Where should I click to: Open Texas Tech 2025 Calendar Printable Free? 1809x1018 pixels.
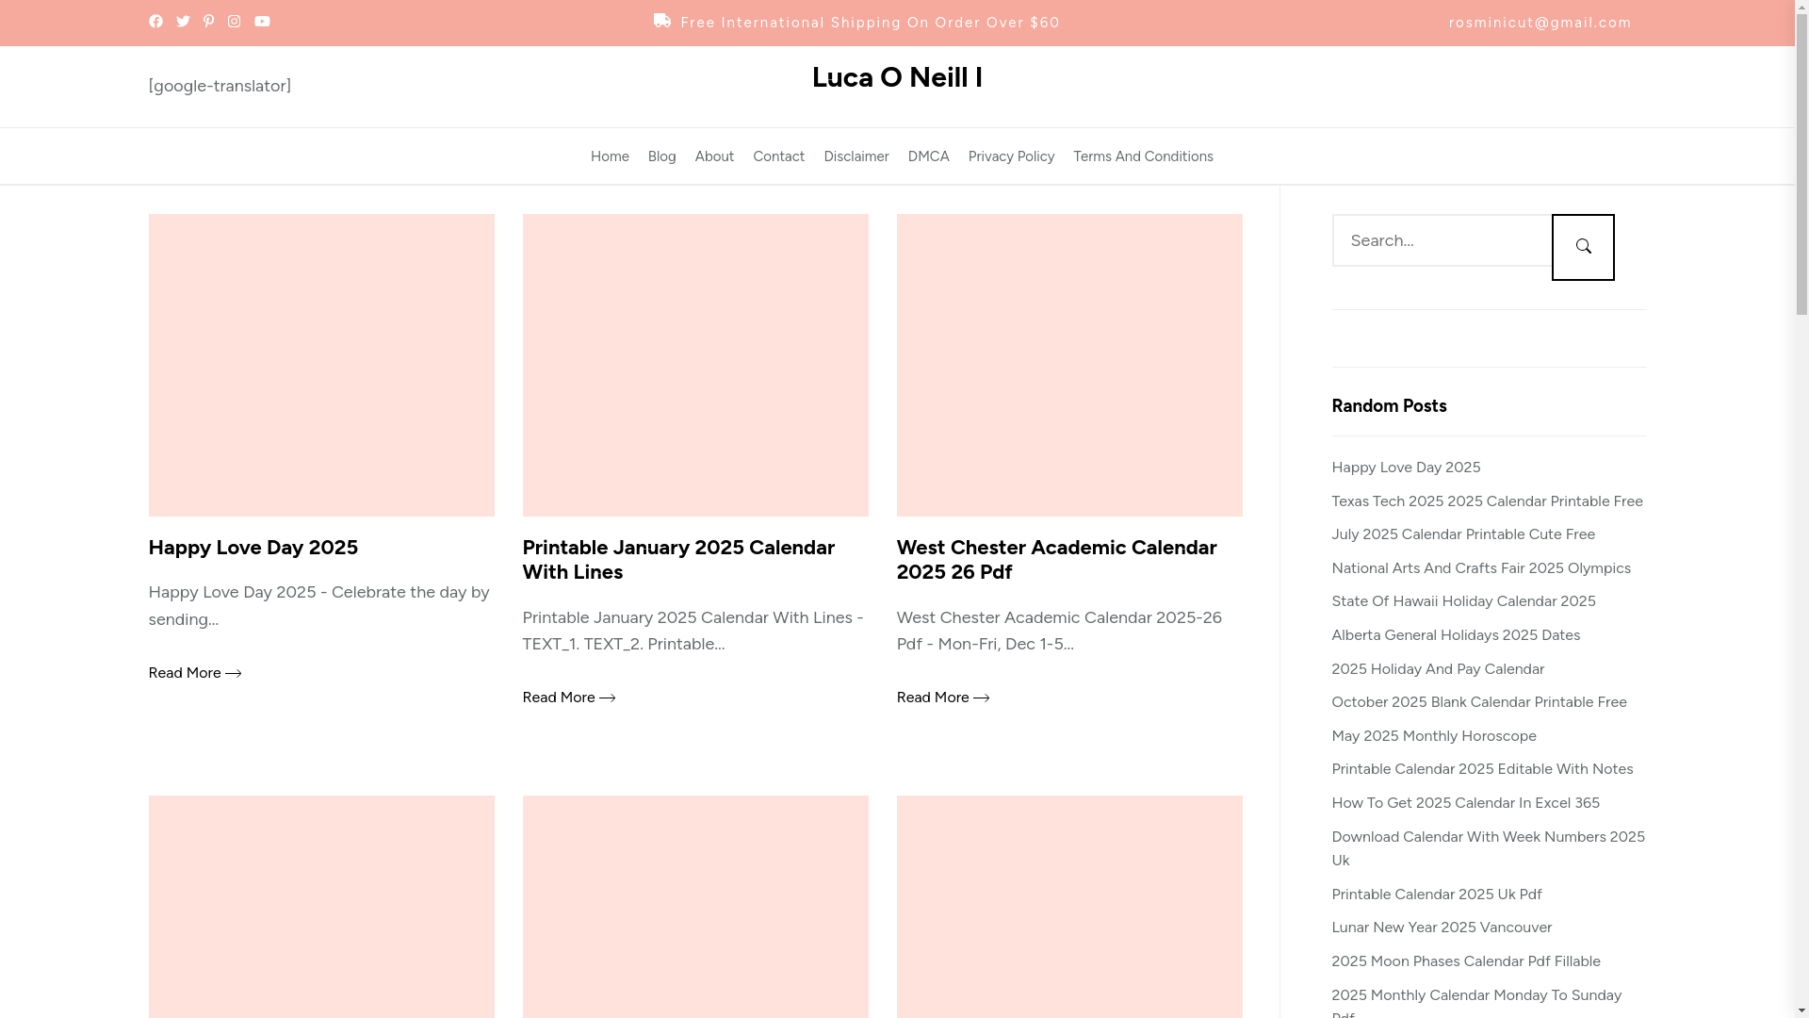tap(1487, 501)
